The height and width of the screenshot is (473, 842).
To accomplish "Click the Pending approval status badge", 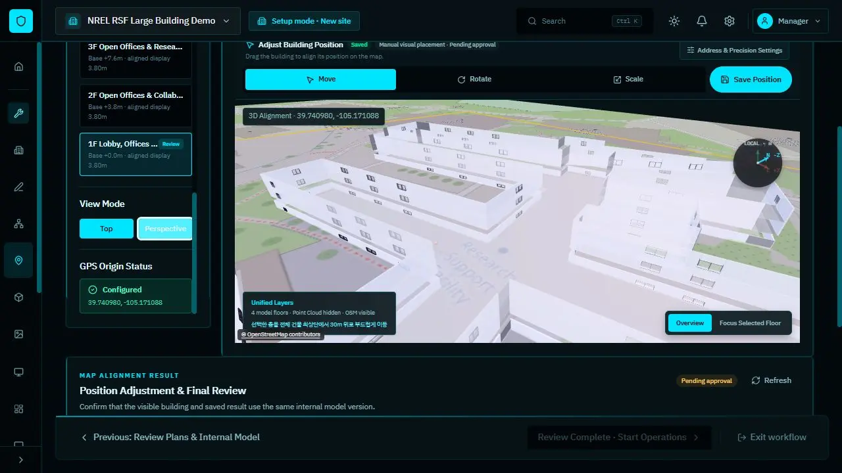I will (x=706, y=381).
